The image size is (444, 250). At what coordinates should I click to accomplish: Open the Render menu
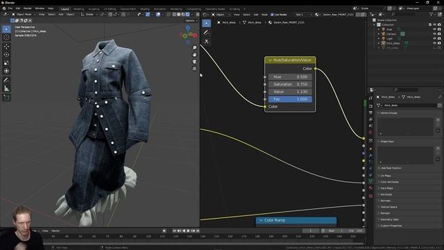point(28,8)
